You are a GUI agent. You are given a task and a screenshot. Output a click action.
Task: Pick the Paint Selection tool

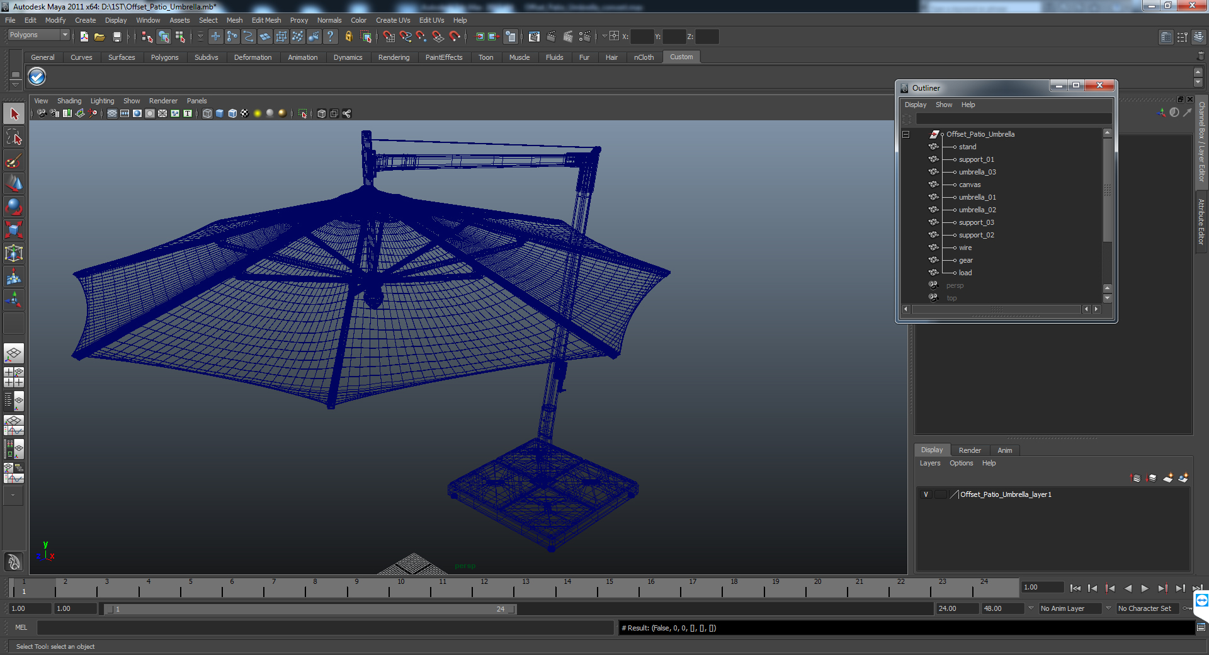14,161
